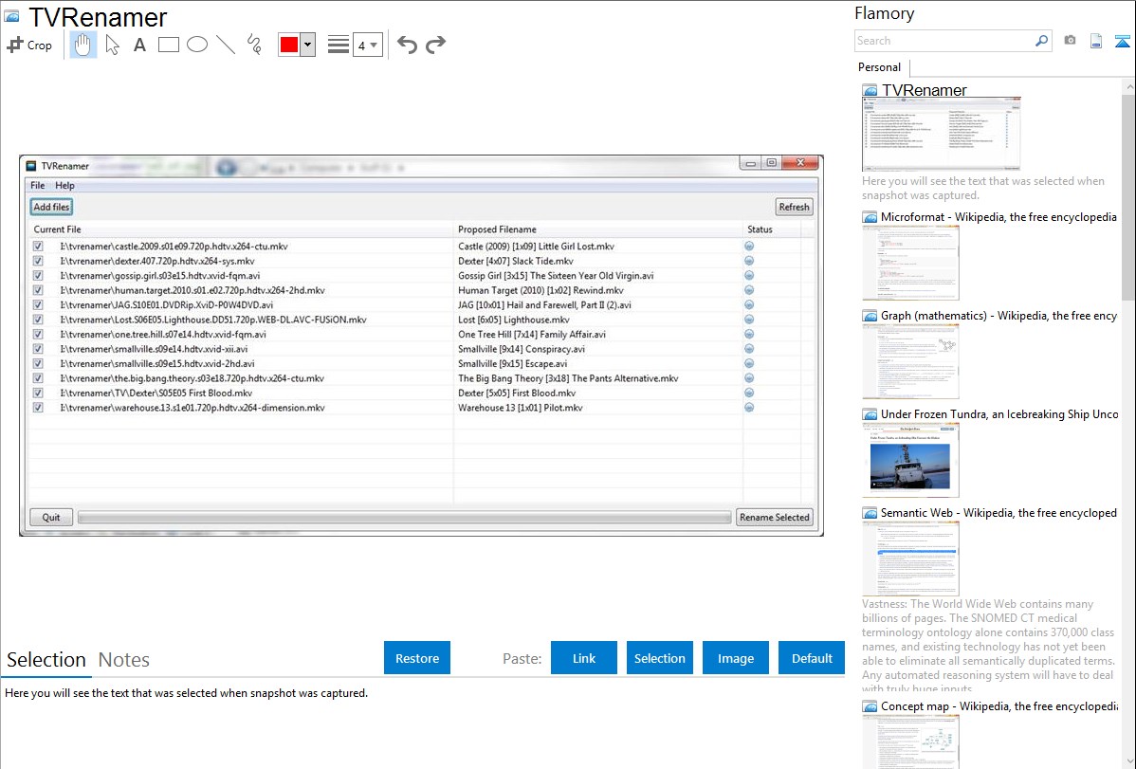Click the red color swatch
Screen dimensions: 1136x769
point(289,45)
